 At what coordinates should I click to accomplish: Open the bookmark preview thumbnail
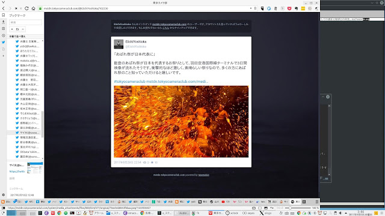pos(35,168)
